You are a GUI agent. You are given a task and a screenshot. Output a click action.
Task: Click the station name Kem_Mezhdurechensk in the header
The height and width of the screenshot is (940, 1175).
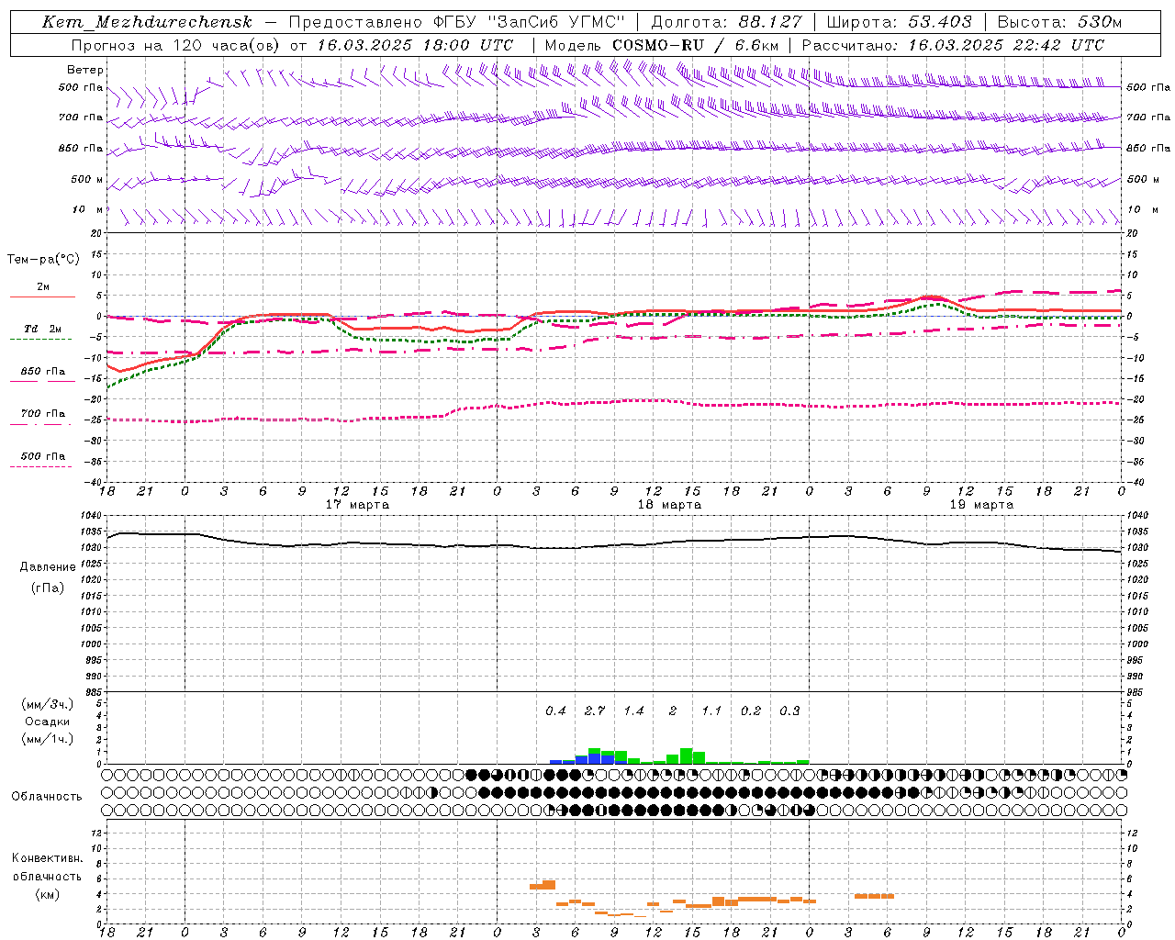pyautogui.click(x=147, y=22)
